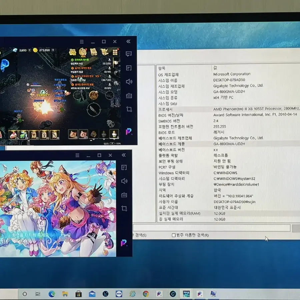
Task: Open keyboard mapping icon in upper emulator sidebar
Action: click(129, 95)
